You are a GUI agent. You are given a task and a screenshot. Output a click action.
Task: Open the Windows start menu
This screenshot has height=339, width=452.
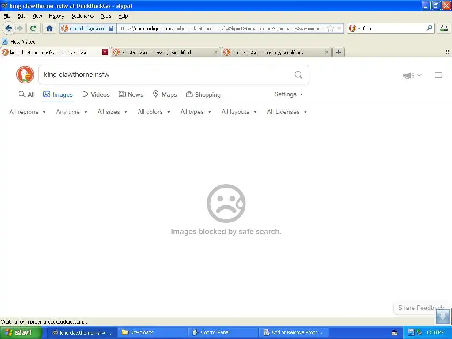[21, 332]
